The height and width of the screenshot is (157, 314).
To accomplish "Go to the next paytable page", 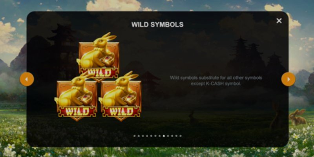I will coord(288,79).
